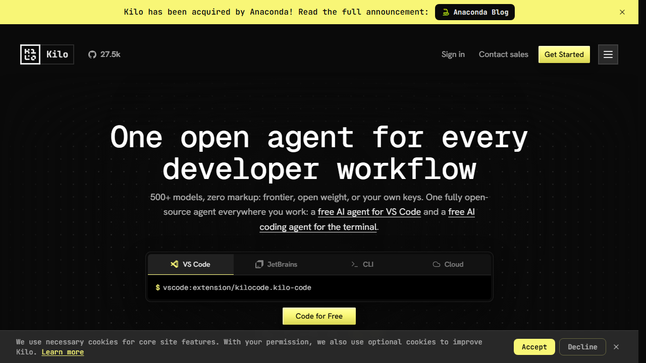Select the VS Code tab
Screen dimensions: 646x363
tap(191, 264)
